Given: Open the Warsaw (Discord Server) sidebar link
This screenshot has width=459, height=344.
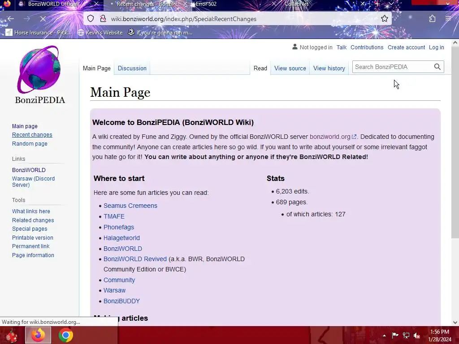Looking at the screenshot, I should point(33,182).
